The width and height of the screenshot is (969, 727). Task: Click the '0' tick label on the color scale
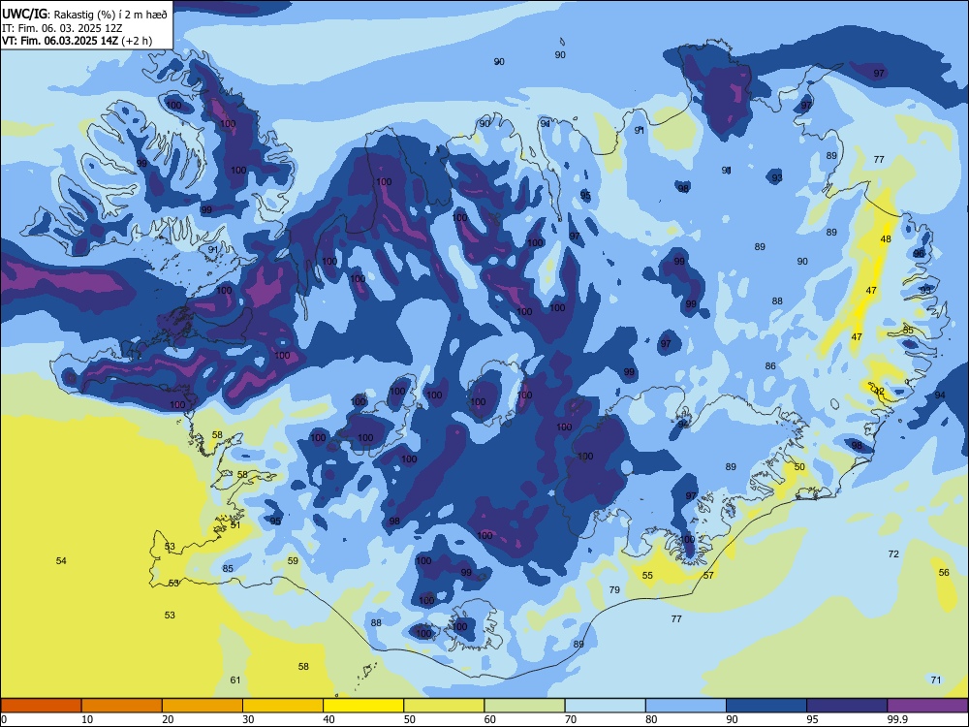pos(4,719)
